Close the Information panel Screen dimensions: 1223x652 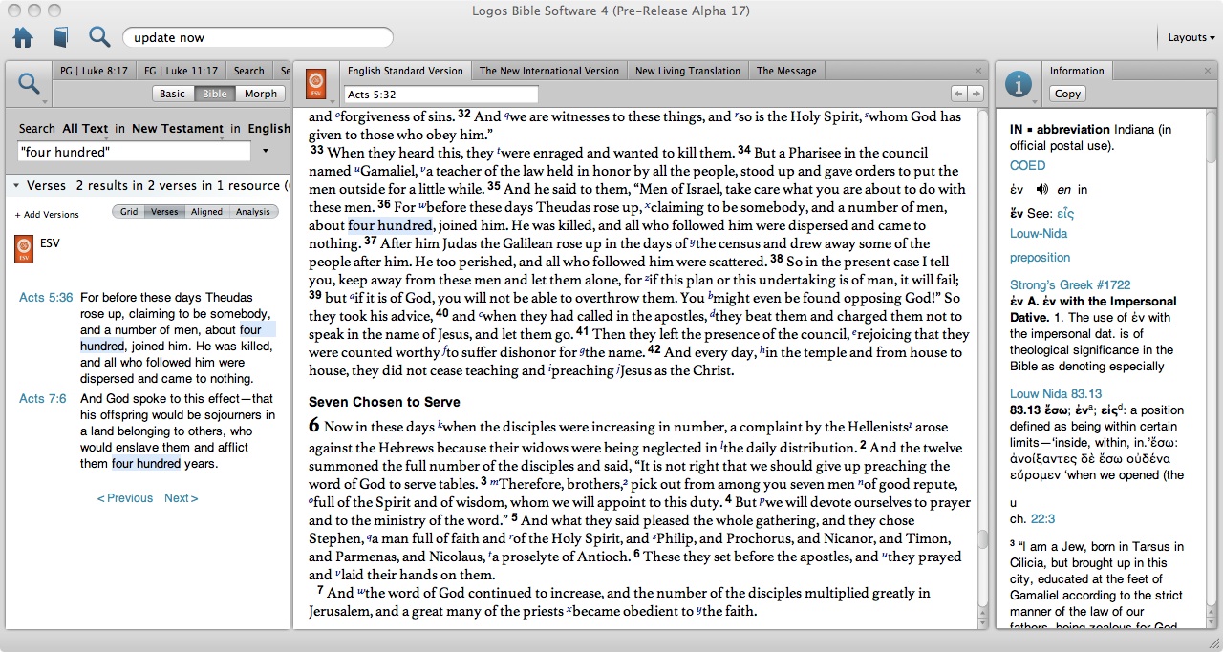tap(1208, 71)
